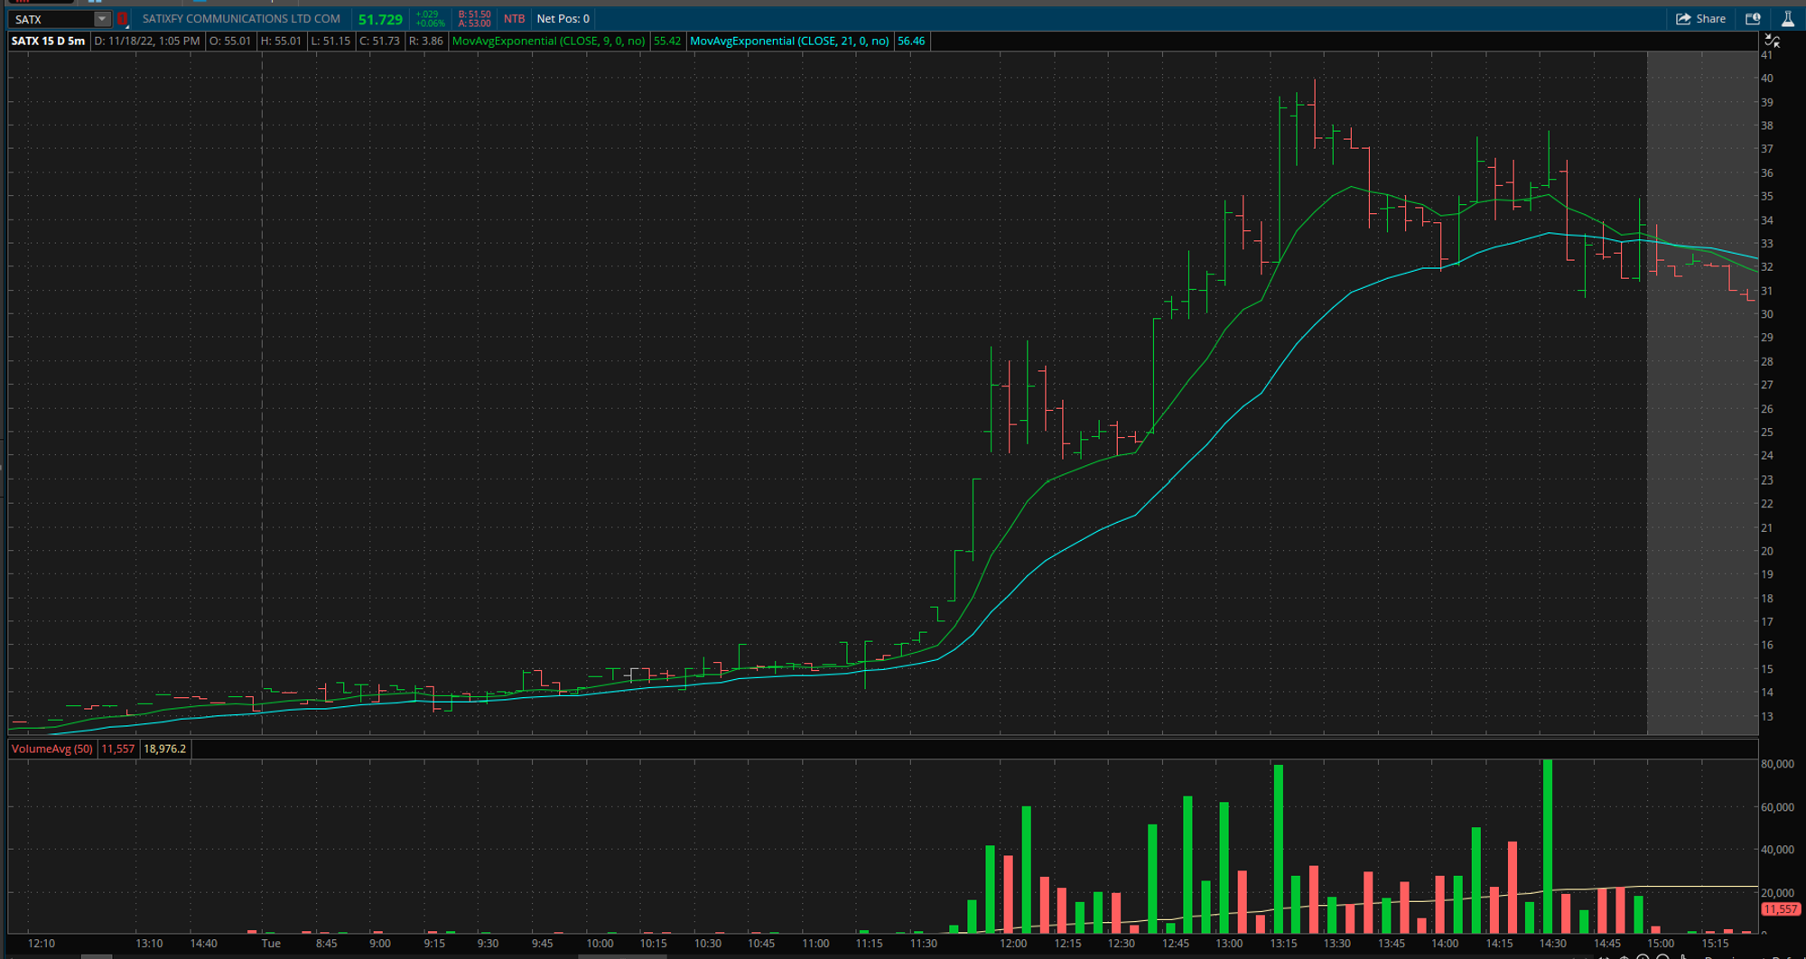This screenshot has height=959, width=1806.
Task: Click the R: 3.86 range value
Action: click(x=425, y=41)
